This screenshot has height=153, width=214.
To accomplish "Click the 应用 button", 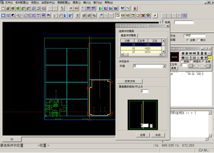I will [x=142, y=135].
